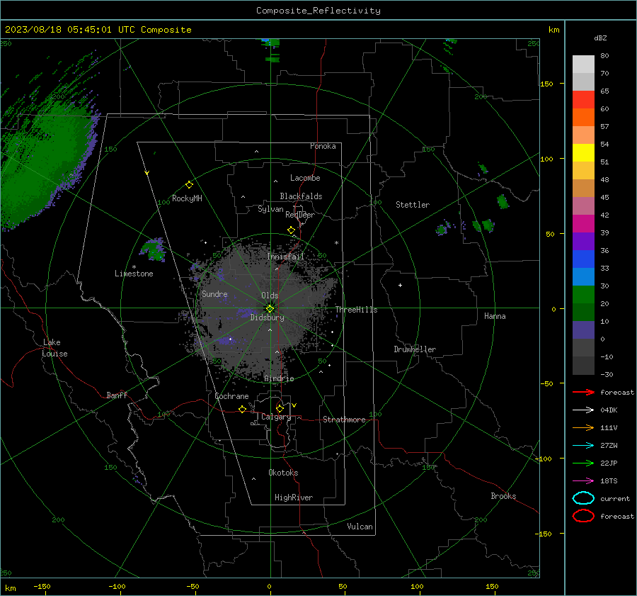Click the Strathmore city label
The image size is (637, 596).
click(x=344, y=420)
